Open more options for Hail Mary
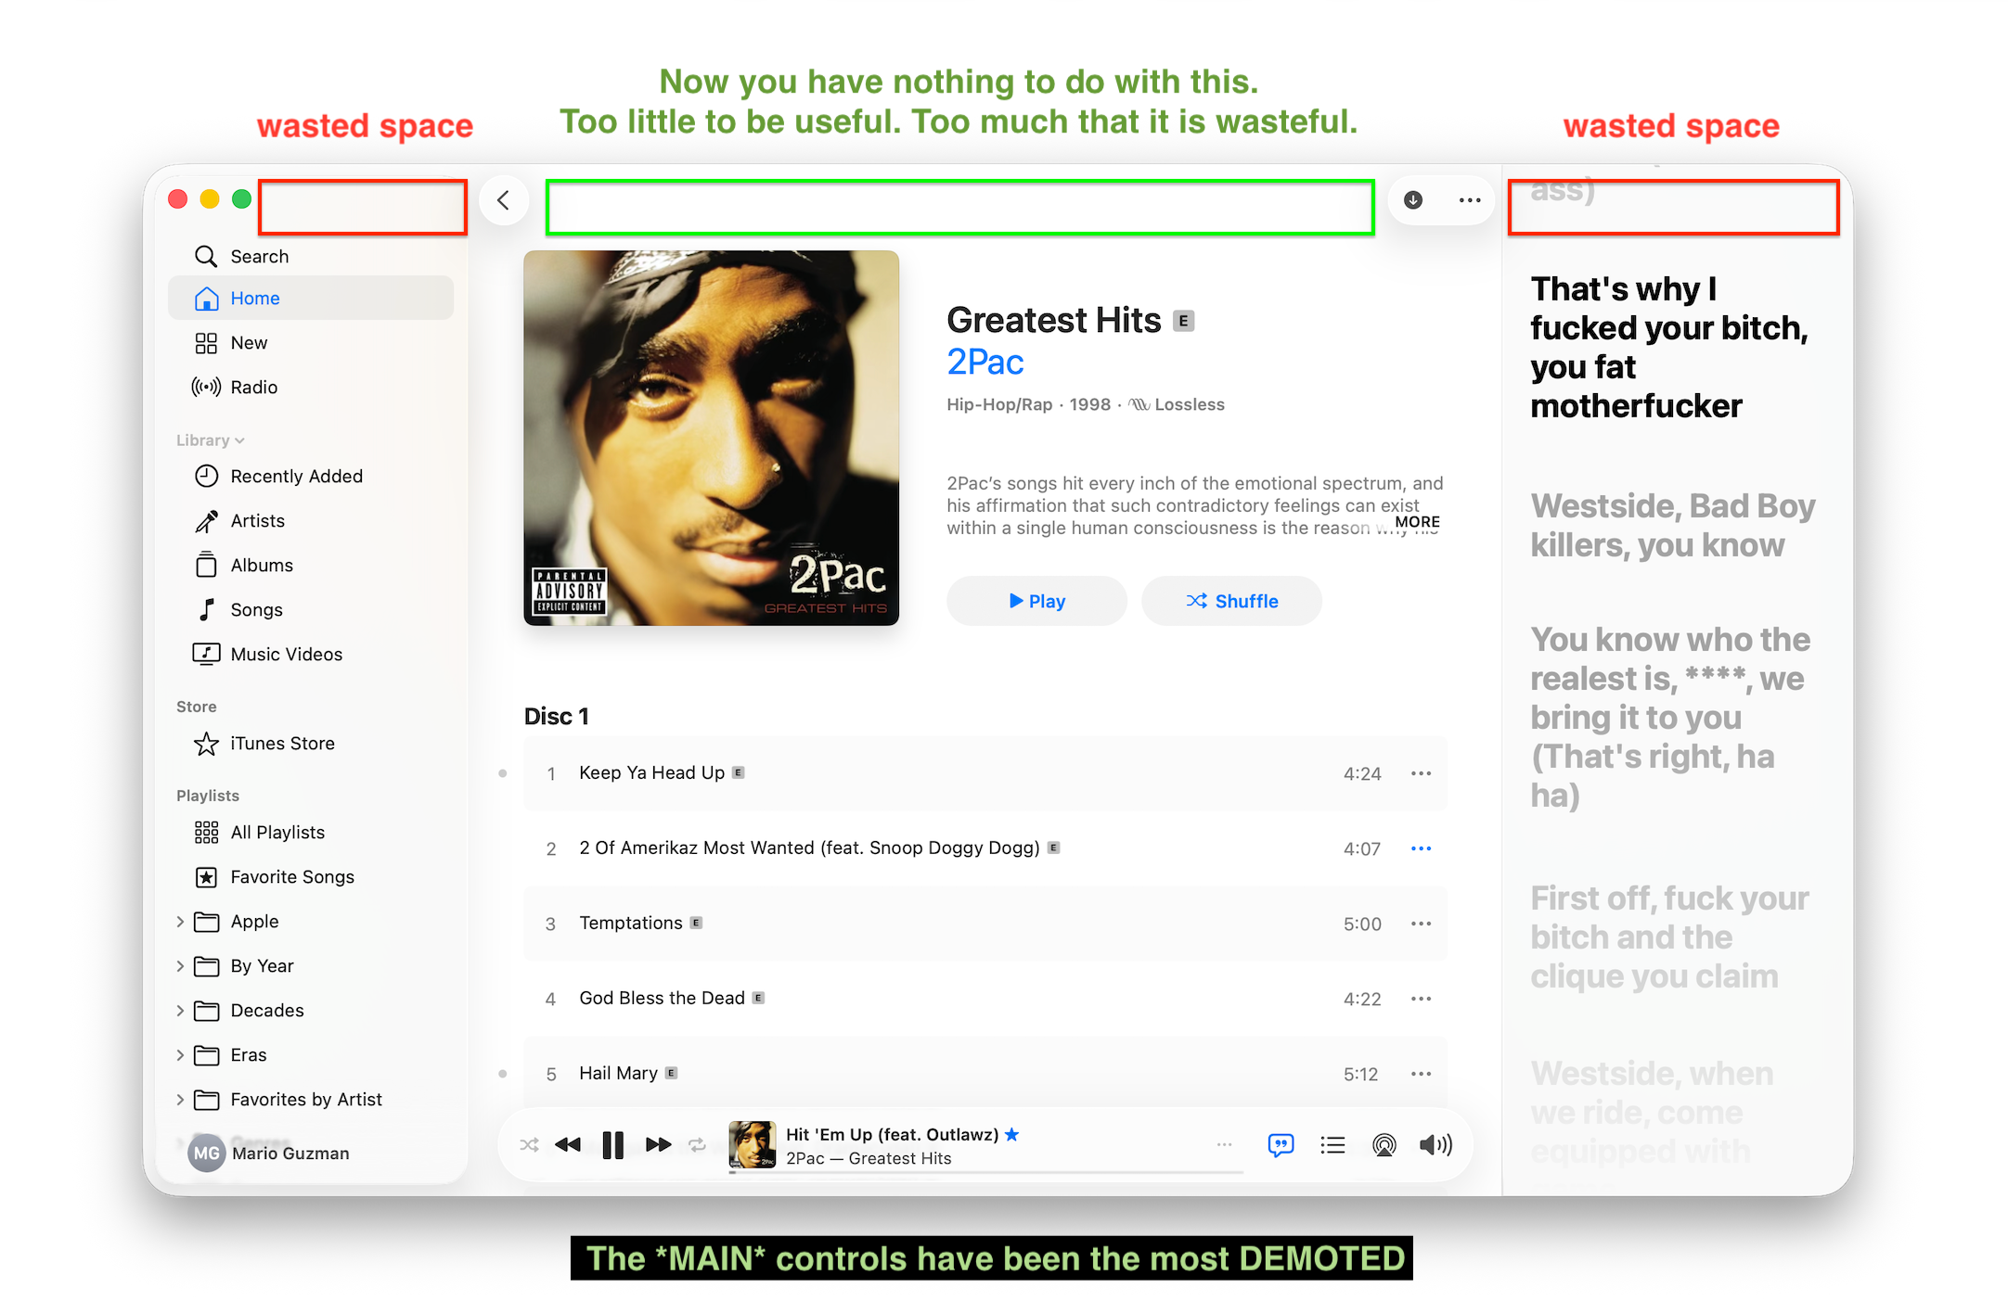 pyautogui.click(x=1422, y=1074)
